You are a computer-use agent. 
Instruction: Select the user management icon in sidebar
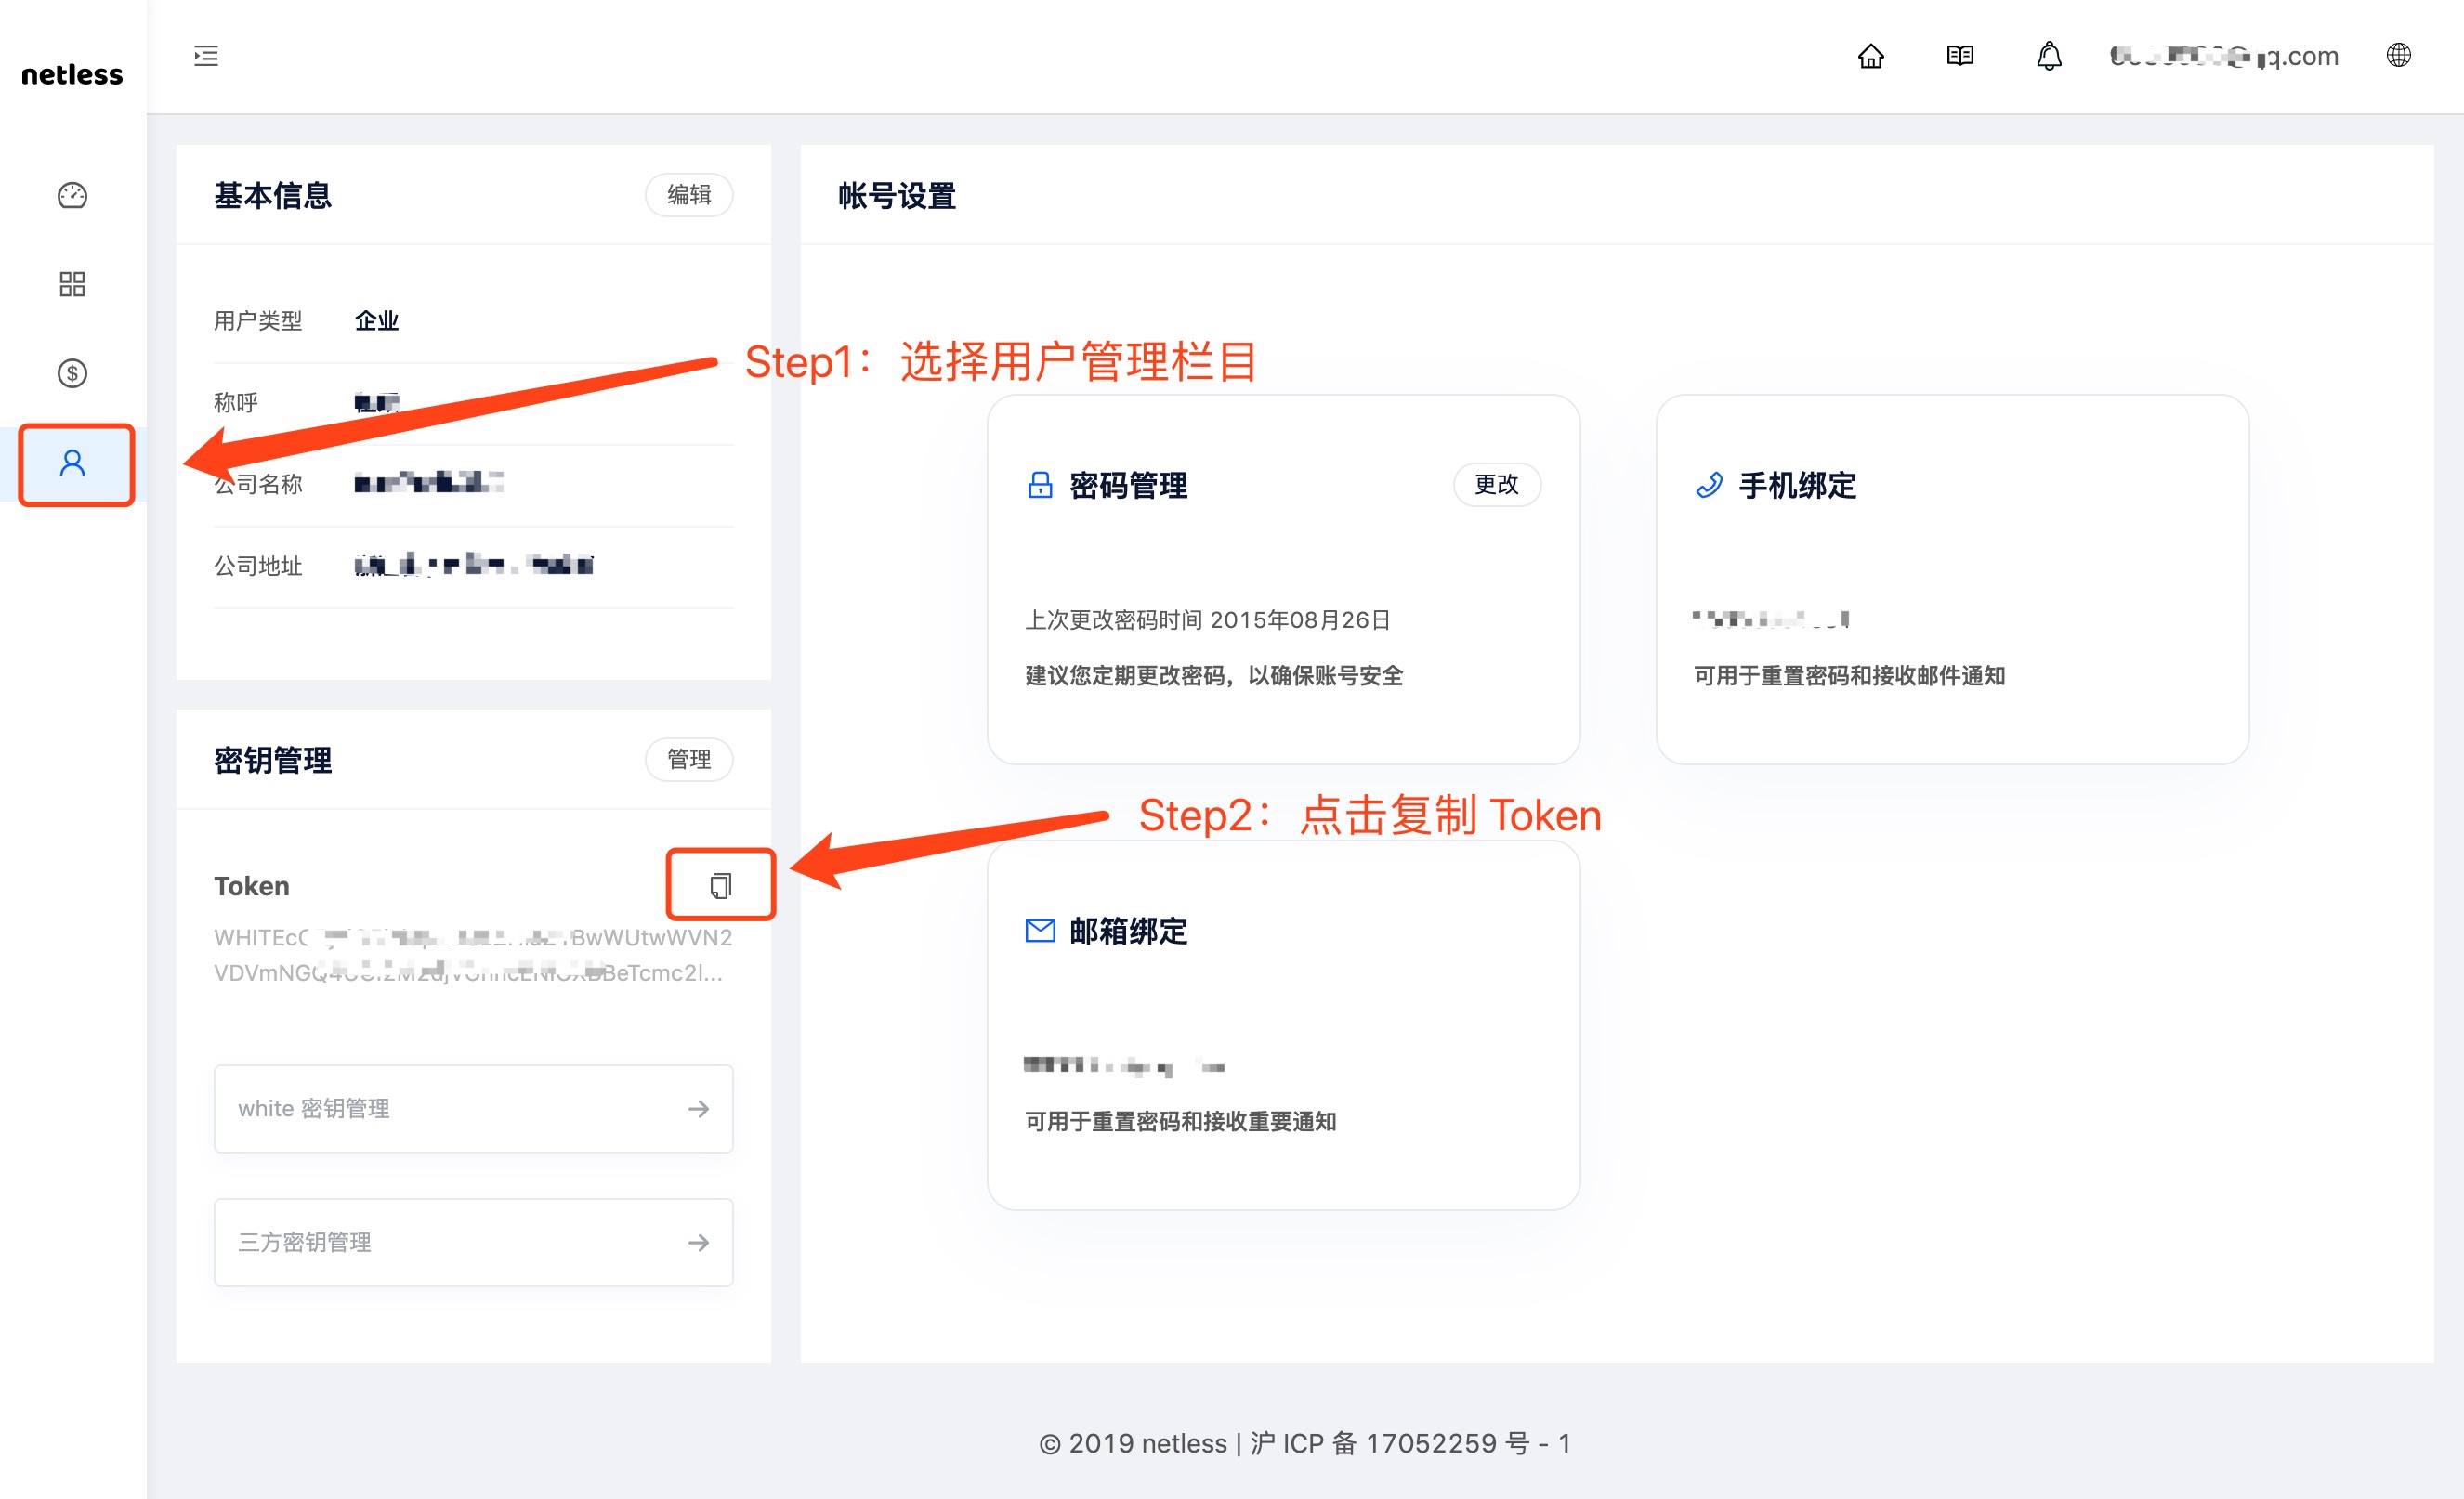click(x=72, y=463)
